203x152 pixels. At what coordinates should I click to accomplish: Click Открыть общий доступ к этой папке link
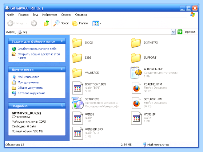coord(39,56)
